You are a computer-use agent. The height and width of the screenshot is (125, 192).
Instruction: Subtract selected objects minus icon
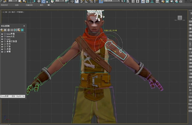click(x=12, y=30)
